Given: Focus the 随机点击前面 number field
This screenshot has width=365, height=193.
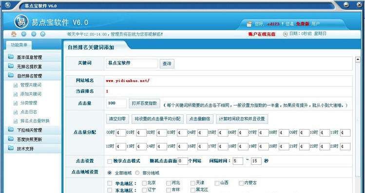Looking at the screenshot, I should (183, 161).
